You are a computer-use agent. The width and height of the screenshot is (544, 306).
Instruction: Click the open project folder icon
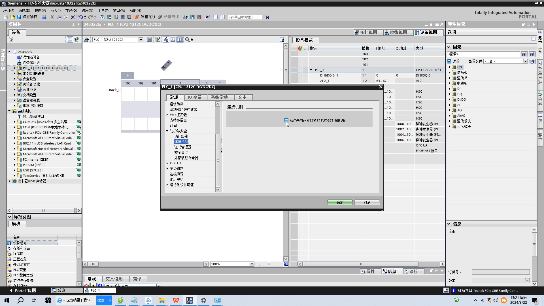pos(12,17)
